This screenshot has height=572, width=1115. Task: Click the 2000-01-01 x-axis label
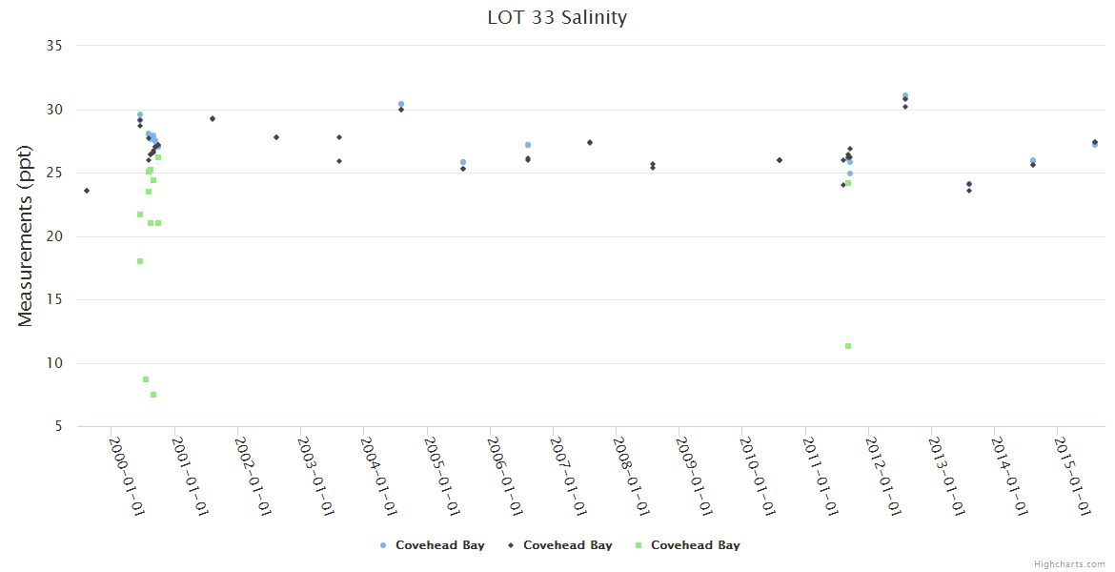click(x=126, y=477)
